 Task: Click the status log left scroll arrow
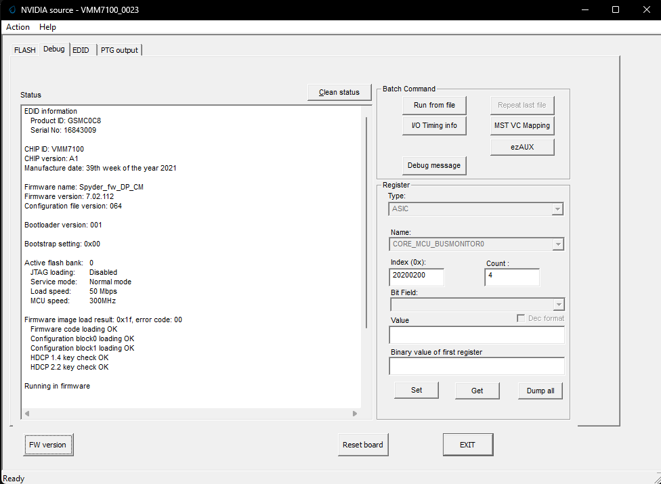(x=27, y=414)
